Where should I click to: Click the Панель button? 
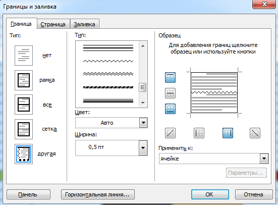tap(28, 194)
